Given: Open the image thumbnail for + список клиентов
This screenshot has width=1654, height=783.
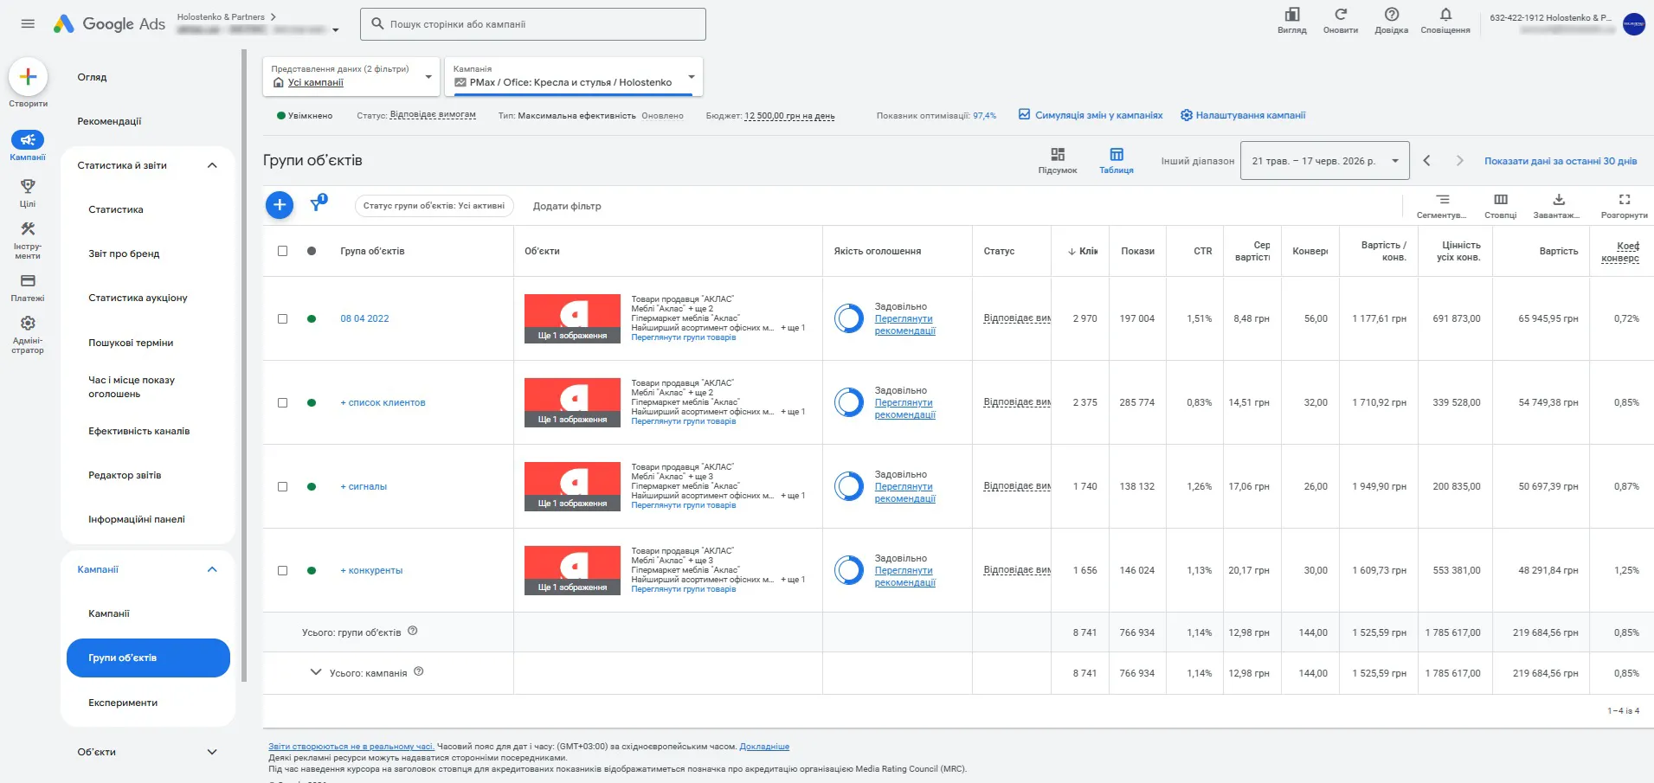Looking at the screenshot, I should pos(572,402).
